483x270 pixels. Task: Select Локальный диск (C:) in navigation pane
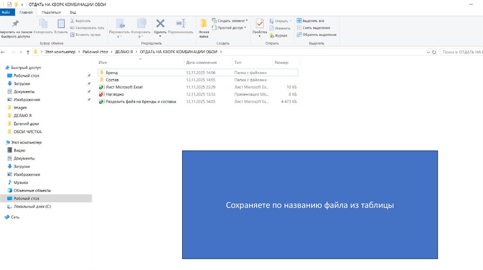coord(32,206)
